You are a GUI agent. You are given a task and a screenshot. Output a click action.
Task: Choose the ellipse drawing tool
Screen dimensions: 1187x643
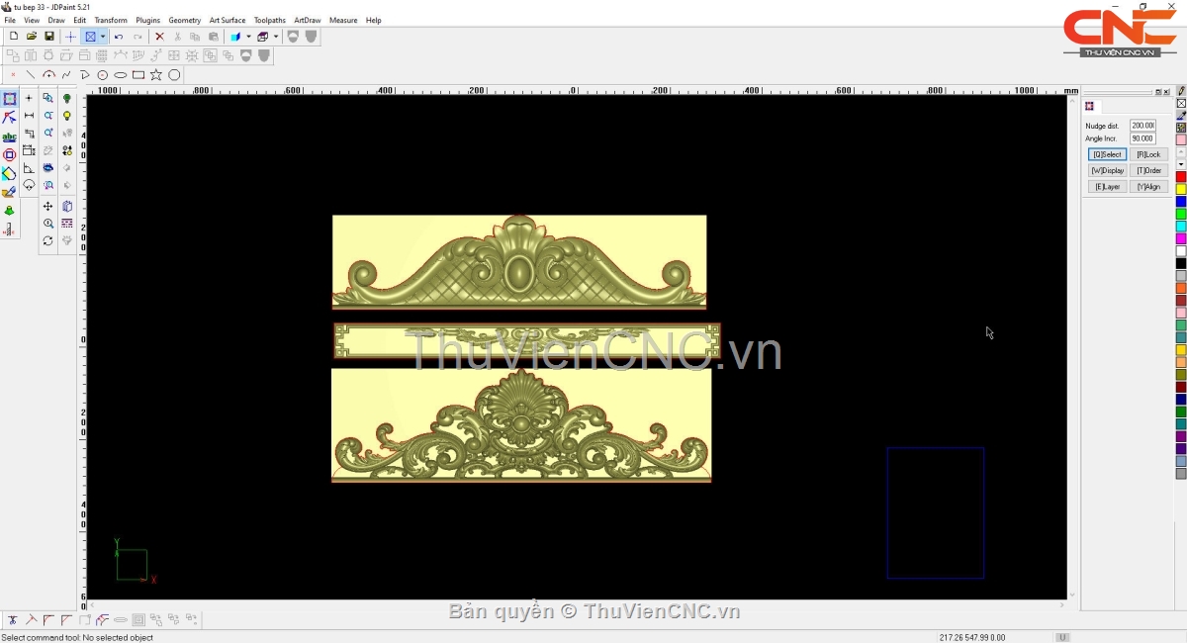point(121,75)
